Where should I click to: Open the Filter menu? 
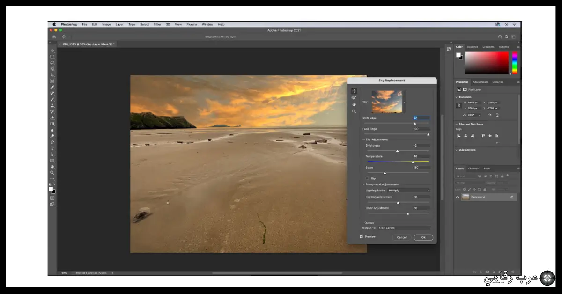coord(157,24)
